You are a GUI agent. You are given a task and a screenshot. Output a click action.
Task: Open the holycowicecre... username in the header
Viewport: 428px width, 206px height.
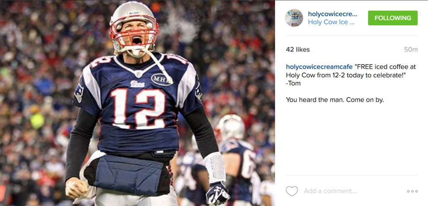tap(332, 14)
